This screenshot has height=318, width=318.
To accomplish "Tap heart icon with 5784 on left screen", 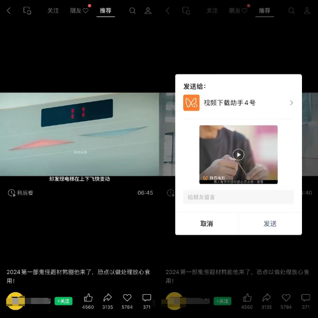I will (127, 298).
